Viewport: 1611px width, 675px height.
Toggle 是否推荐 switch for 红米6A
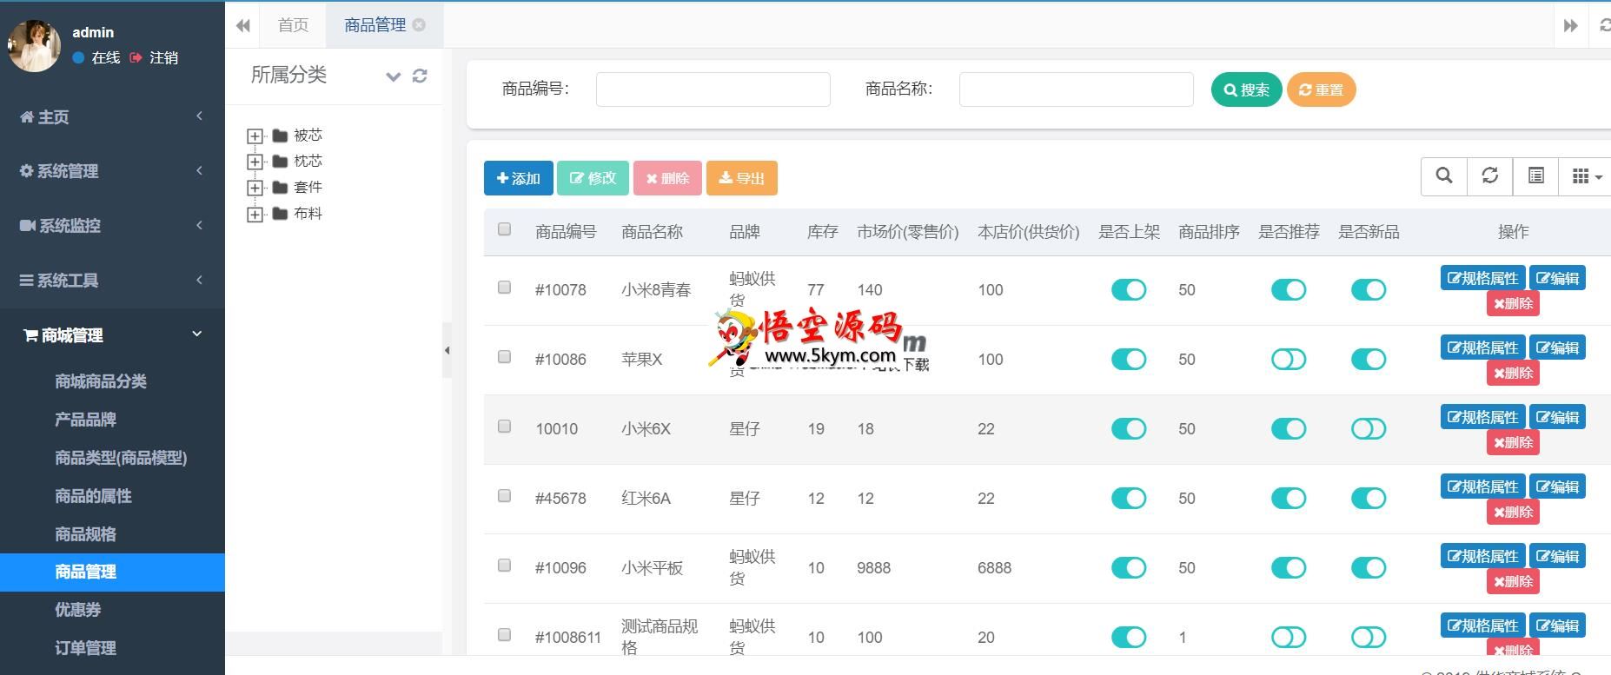pos(1289,499)
